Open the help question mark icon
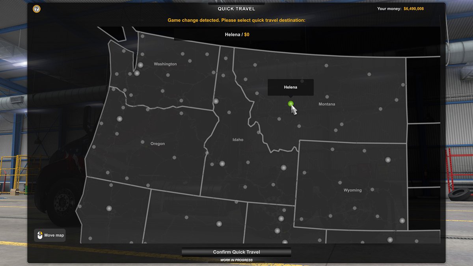The height and width of the screenshot is (266, 473). coord(37,9)
